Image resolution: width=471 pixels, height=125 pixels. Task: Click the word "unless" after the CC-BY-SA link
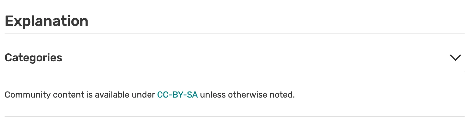[x=213, y=95]
